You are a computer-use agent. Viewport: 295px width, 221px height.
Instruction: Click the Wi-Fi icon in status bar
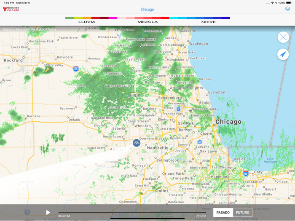[x=272, y=3]
